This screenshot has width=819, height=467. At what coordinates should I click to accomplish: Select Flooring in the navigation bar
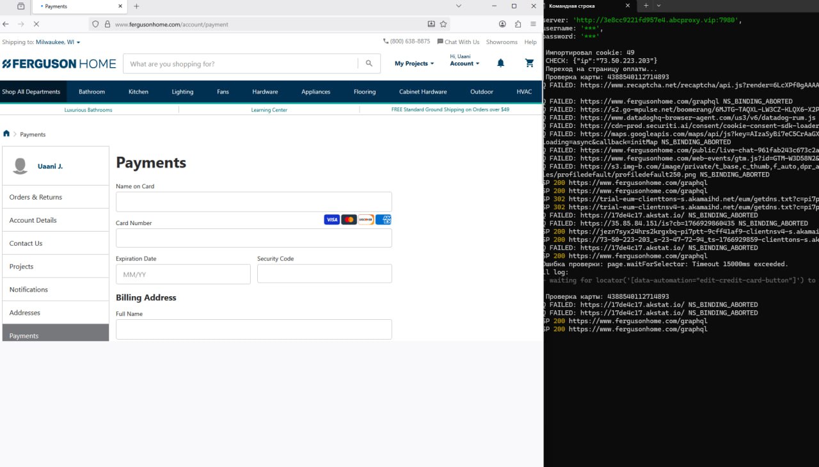tap(365, 91)
